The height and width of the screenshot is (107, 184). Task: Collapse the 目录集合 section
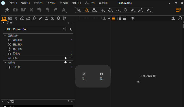pos(5,36)
